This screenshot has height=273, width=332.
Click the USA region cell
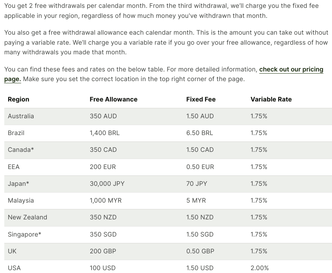(x=14, y=268)
